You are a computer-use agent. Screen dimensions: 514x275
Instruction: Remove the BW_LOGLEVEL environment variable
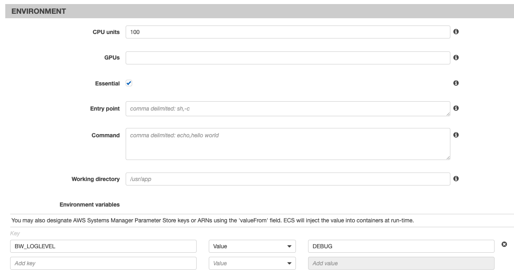[504, 244]
